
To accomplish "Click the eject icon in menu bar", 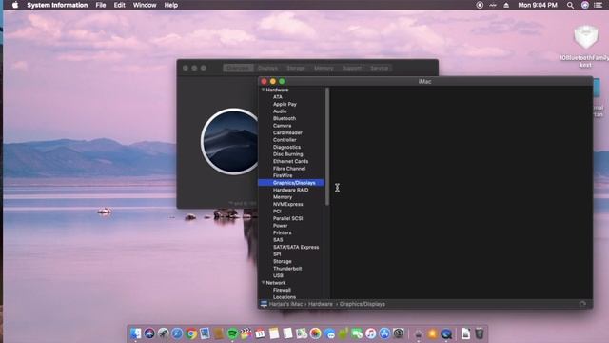I will (x=506, y=5).
